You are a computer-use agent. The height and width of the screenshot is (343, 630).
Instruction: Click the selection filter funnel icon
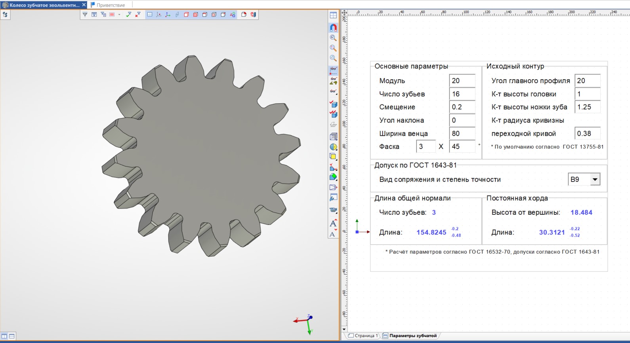click(x=85, y=15)
